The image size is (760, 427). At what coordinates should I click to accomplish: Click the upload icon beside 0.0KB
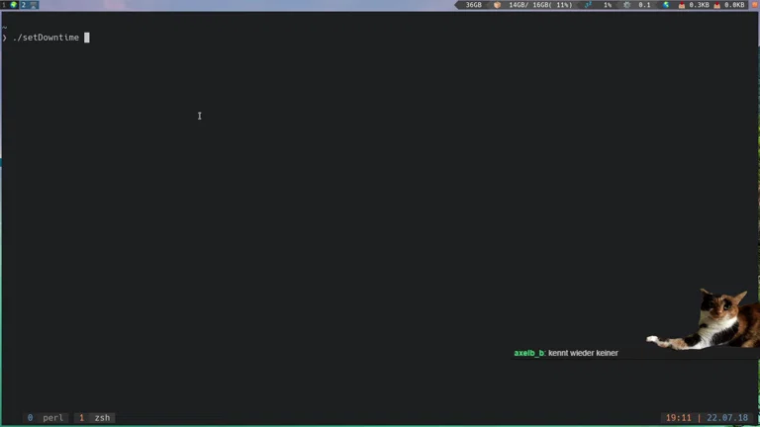[717, 5]
